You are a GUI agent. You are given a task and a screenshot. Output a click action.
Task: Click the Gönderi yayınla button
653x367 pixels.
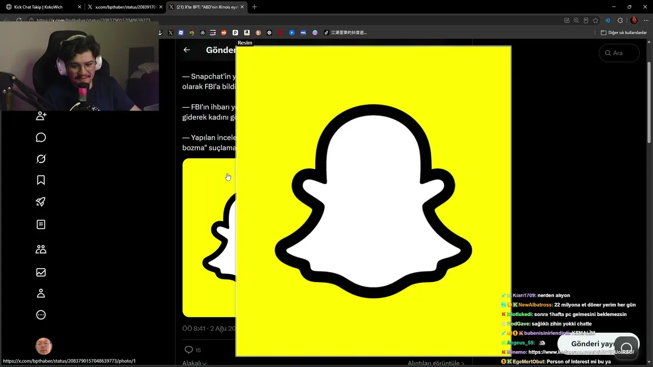coord(598,344)
